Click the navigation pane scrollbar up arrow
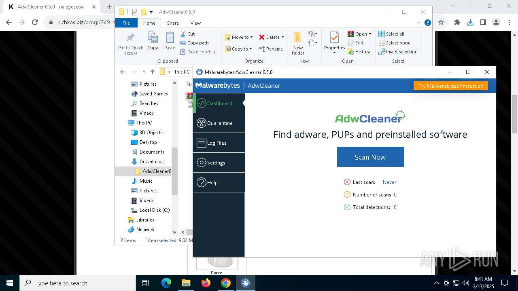The width and height of the screenshot is (518, 291). (x=175, y=83)
